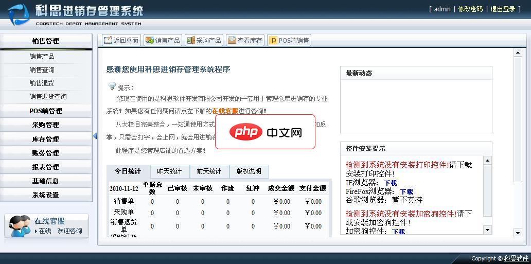The image size is (531, 264).
Task: Expand the 销售管理 sidebar section
Action: point(46,41)
